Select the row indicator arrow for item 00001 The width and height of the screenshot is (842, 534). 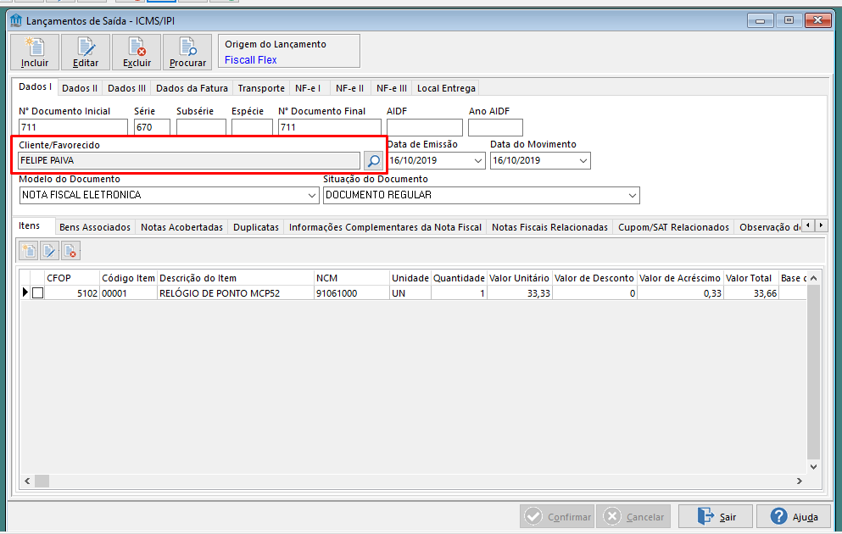tap(25, 292)
